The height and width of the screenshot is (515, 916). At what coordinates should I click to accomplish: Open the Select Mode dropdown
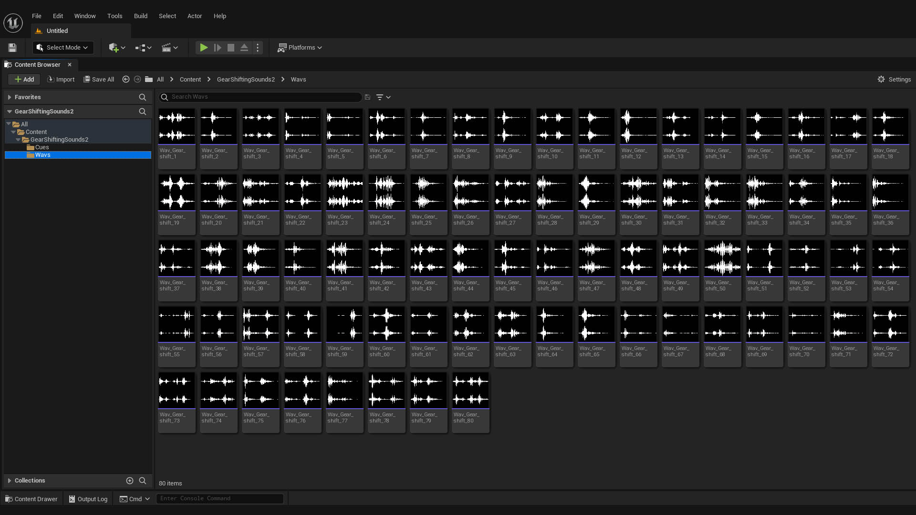63,48
